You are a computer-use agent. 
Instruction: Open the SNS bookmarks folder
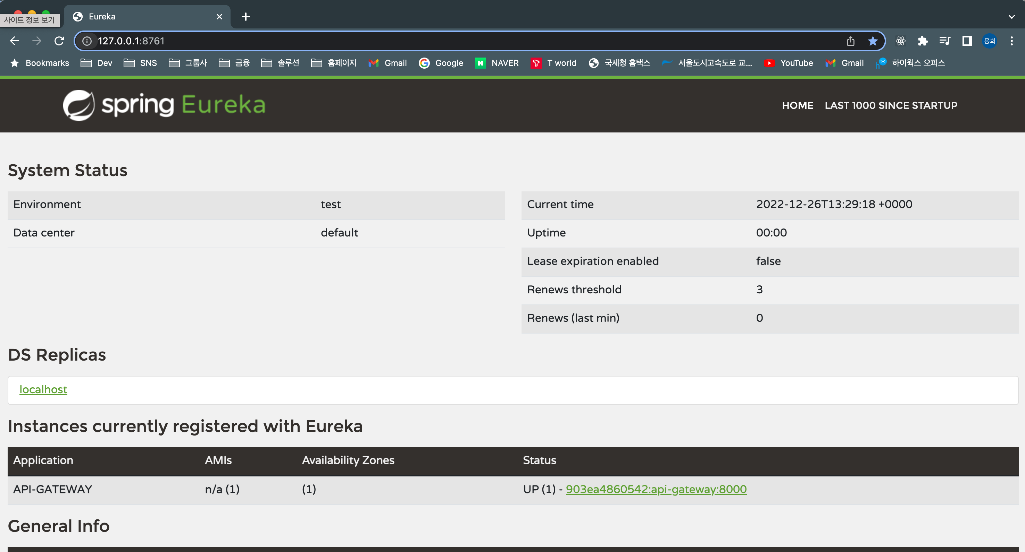pyautogui.click(x=140, y=63)
